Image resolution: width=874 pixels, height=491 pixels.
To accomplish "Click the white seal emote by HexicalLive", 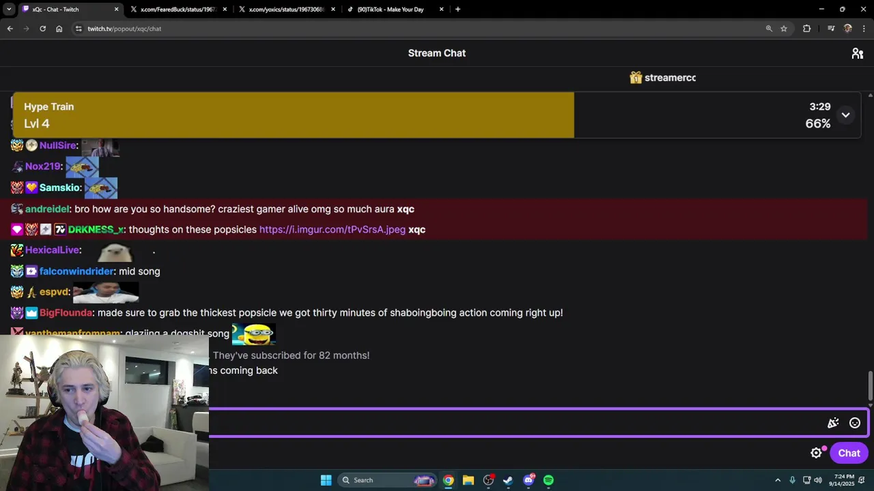I will pos(115,252).
